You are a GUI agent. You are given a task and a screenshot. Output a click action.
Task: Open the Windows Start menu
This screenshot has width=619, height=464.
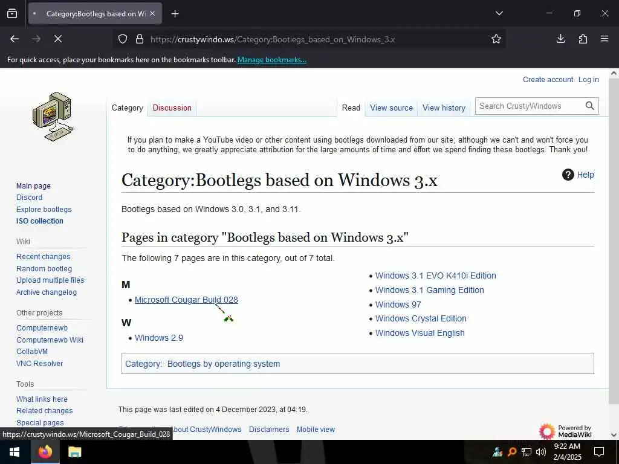[x=15, y=452]
